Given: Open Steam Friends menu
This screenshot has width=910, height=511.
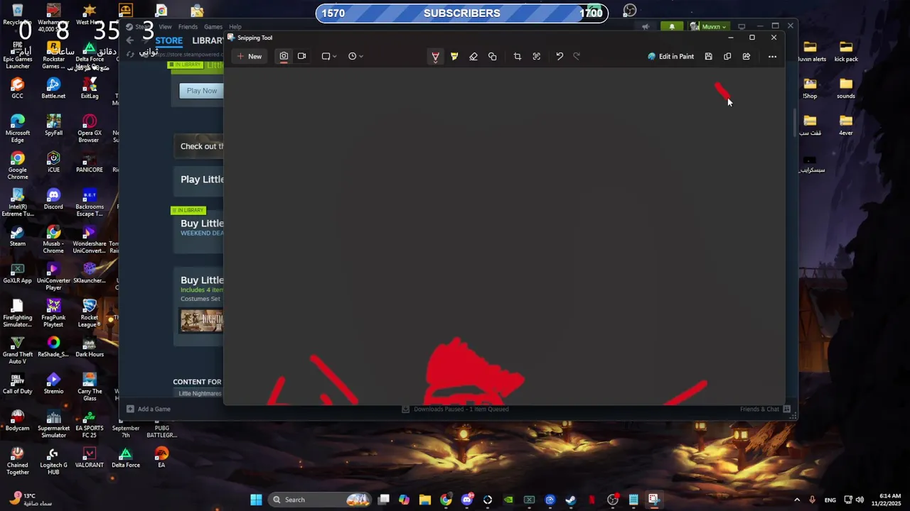Looking at the screenshot, I should (x=188, y=27).
